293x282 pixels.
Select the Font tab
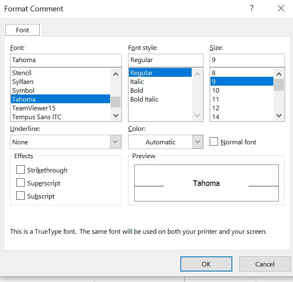click(23, 30)
